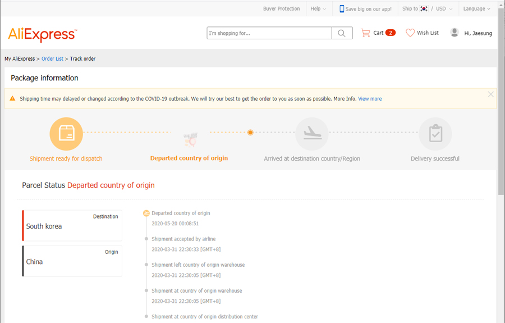Click the Track order breadcrumb text
This screenshot has height=323, width=505.
[x=83, y=58]
